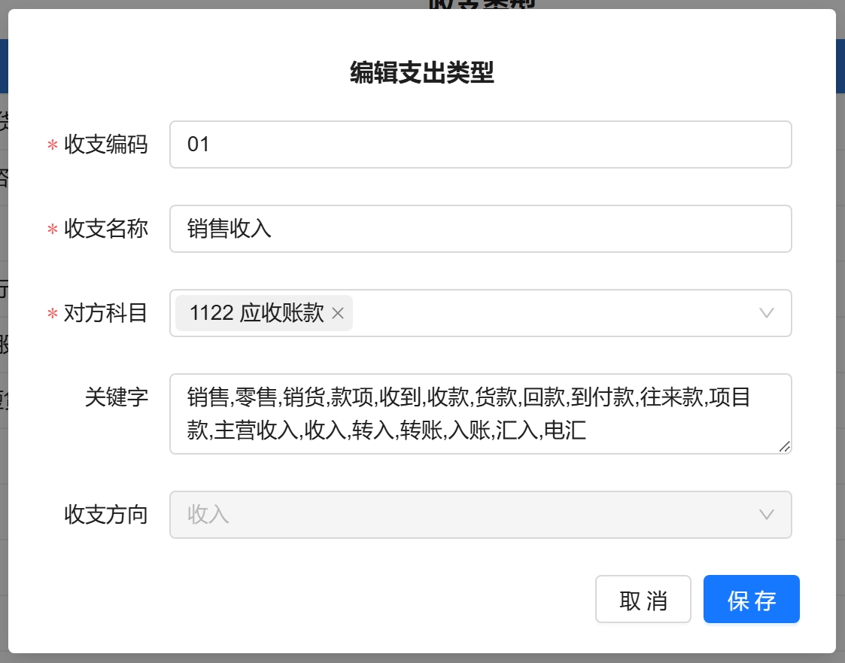Click the 收支编码 label
845x663 pixels.
[105, 144]
